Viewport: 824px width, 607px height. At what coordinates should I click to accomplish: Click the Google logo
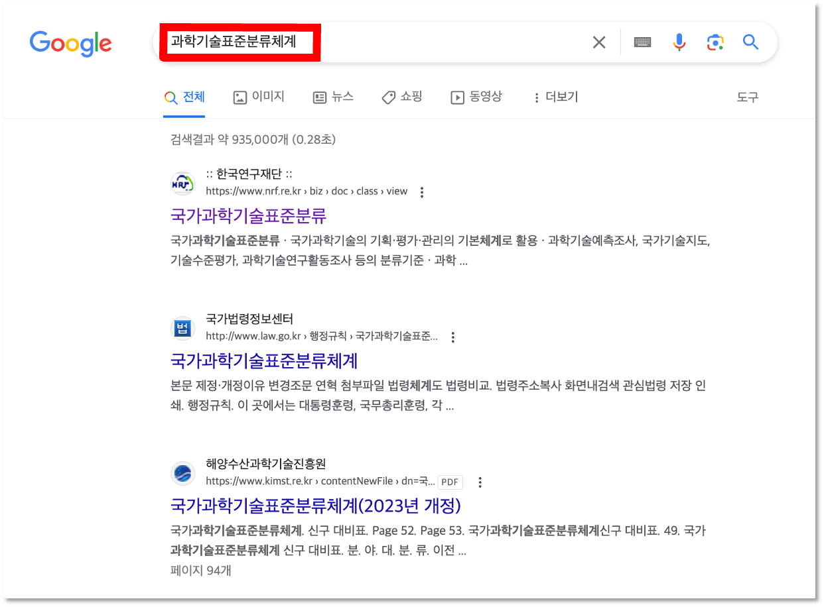point(71,43)
